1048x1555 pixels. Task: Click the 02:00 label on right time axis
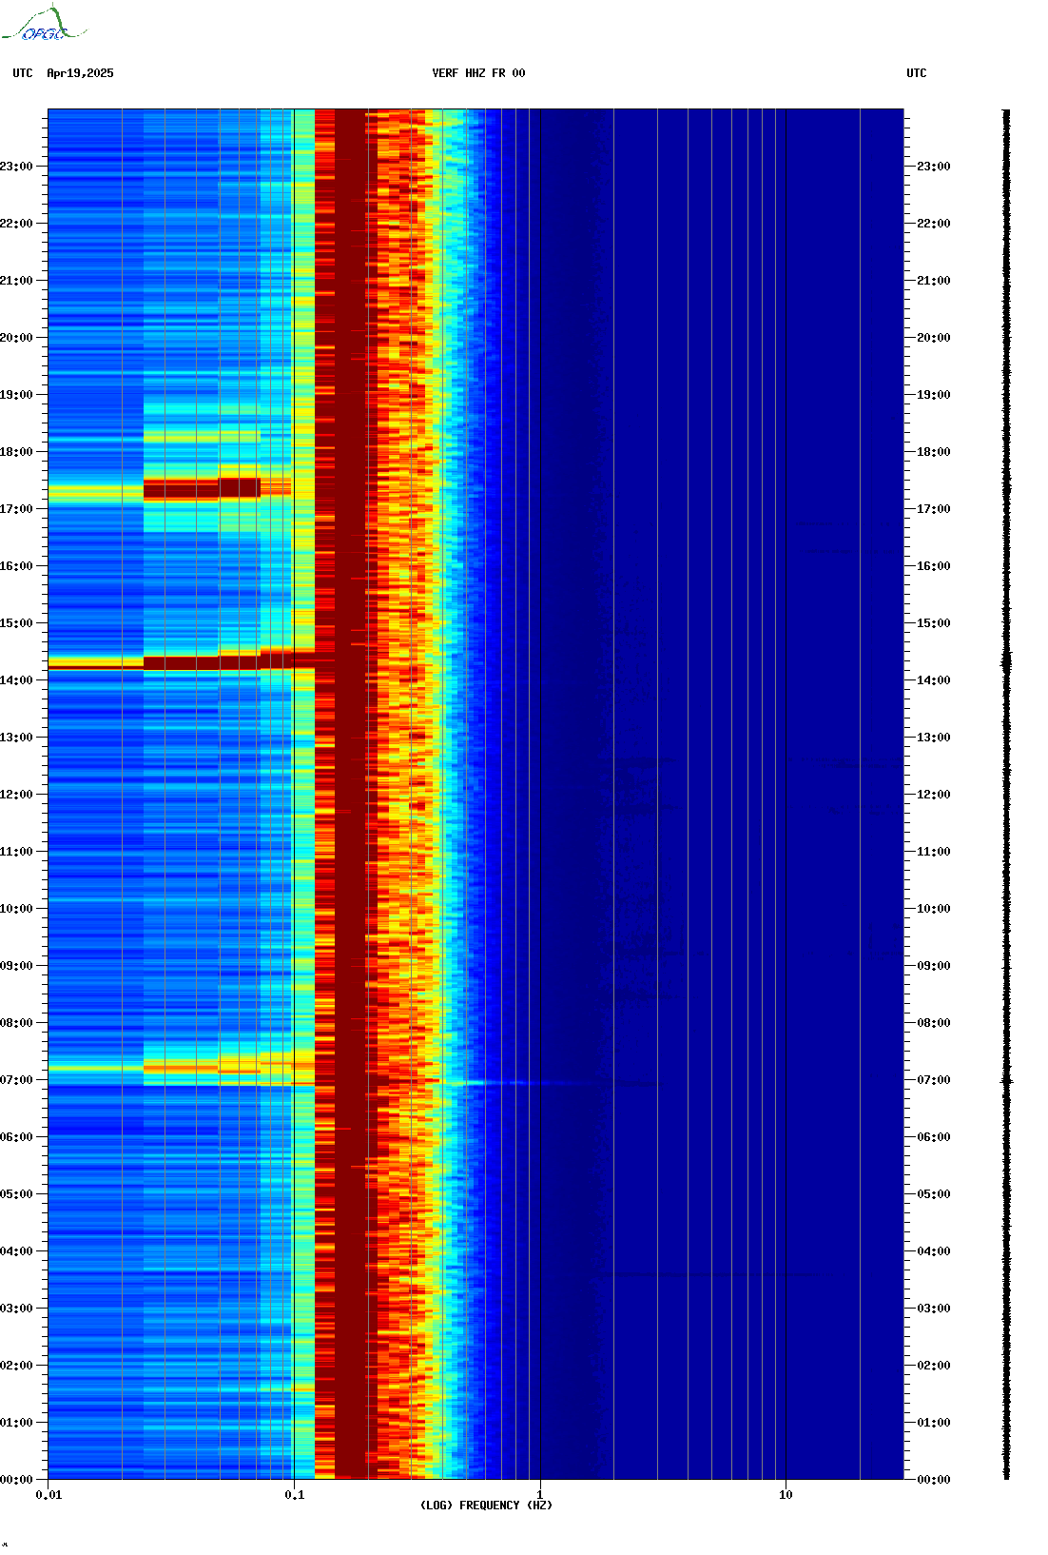(x=934, y=1366)
